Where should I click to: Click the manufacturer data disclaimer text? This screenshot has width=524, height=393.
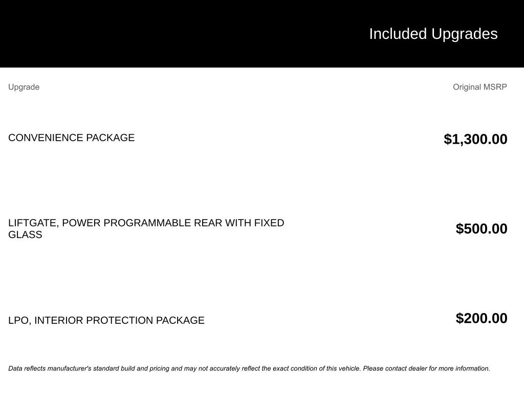click(249, 368)
